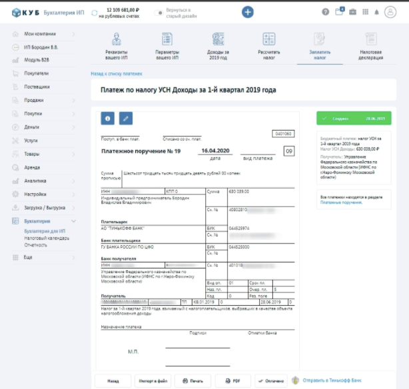Screen dimensions: 409x389
Task: Click the blue info button
Action: click(107, 119)
